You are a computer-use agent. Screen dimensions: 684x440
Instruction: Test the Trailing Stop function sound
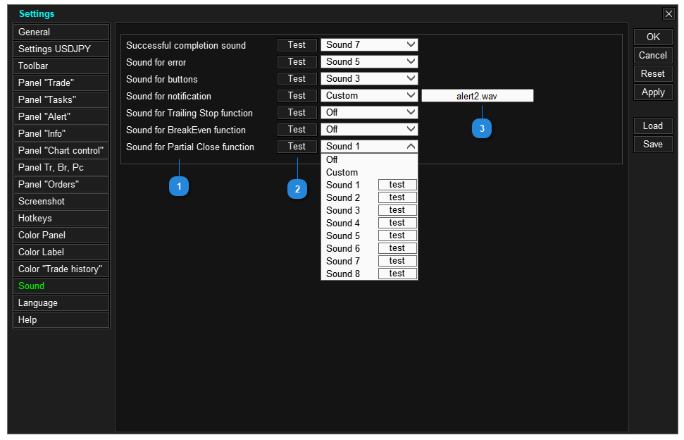297,113
